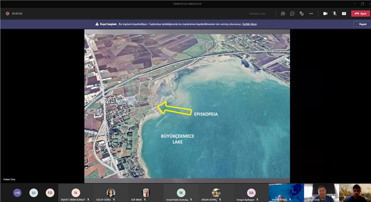Select GÜLAY GÜREL participant tile
This screenshot has height=202, width=371.
[111, 193]
